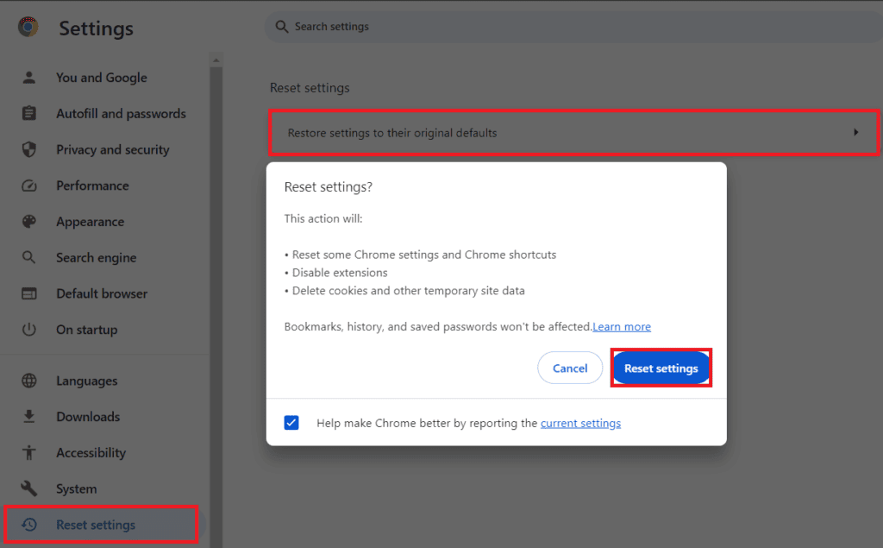883x548 pixels.
Task: Click the 'This action will:' text
Action: tap(323, 218)
